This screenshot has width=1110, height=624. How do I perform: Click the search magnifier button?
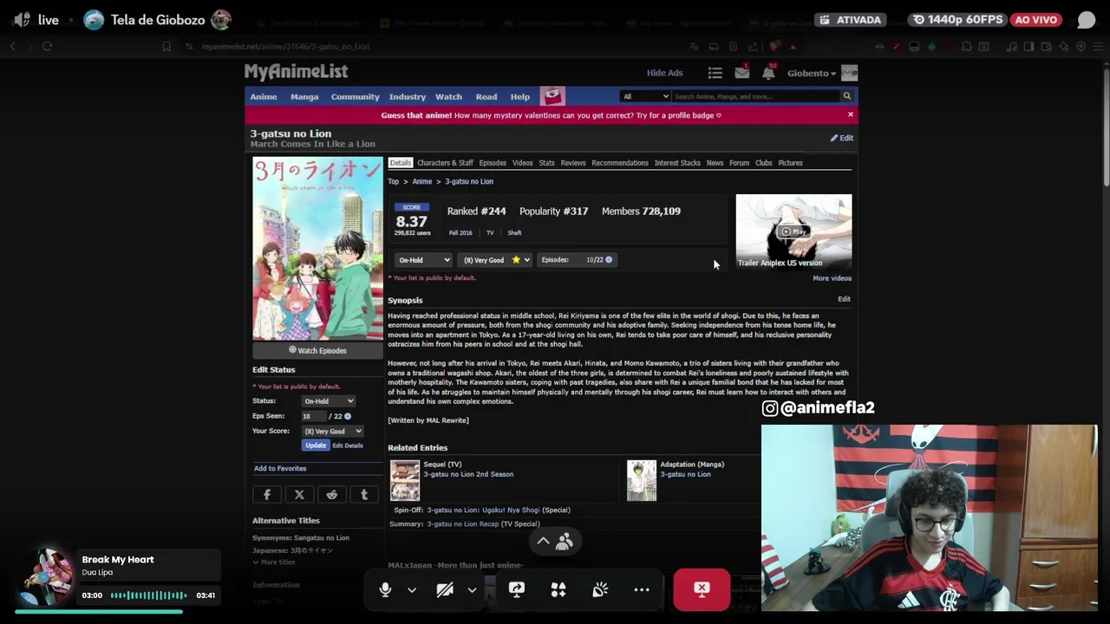(x=847, y=96)
